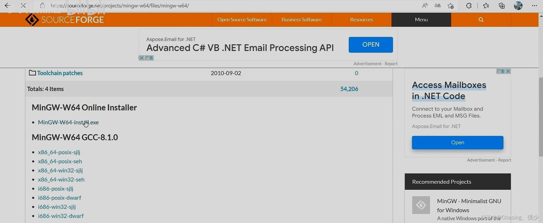Open the Toolchain patches folder icon

32,73
